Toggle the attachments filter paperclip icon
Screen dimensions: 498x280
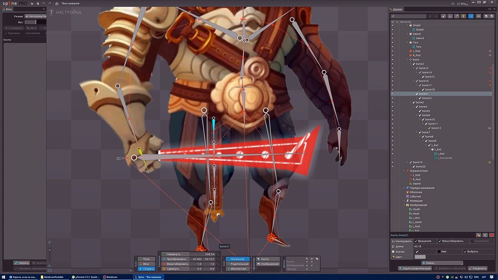457,16
